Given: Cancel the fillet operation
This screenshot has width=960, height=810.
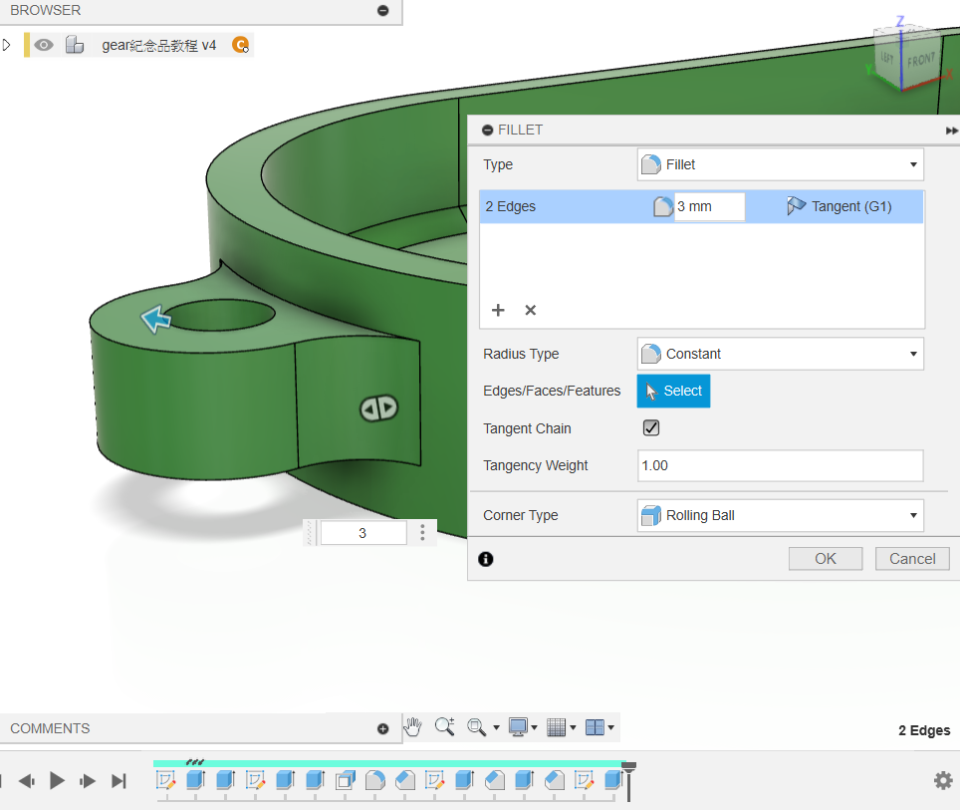Looking at the screenshot, I should (x=911, y=558).
